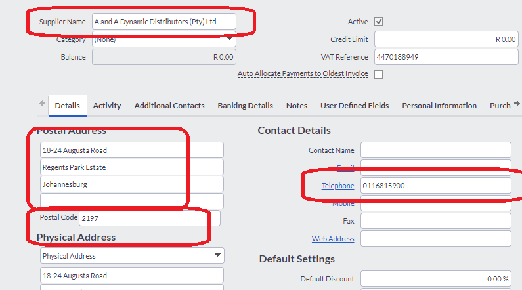Open the Additional Contacts tab
Image resolution: width=522 pixels, height=290 pixels.
coord(169,106)
